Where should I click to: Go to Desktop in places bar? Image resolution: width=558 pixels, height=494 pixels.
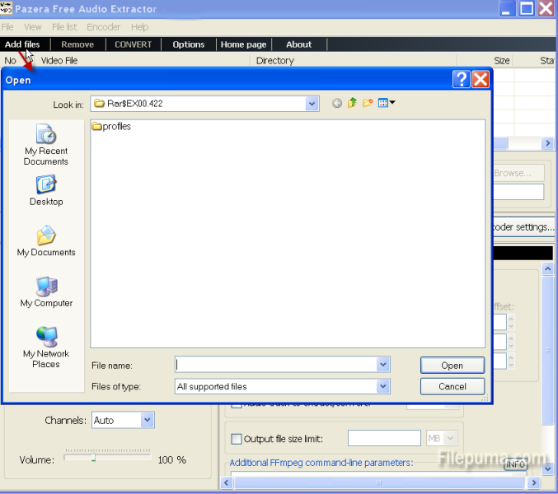pos(46,190)
